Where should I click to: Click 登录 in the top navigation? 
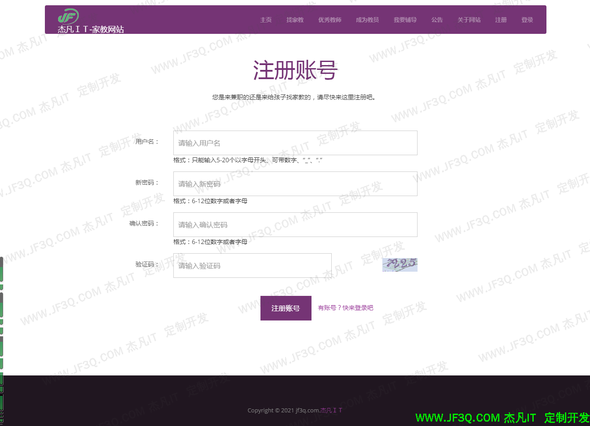[x=527, y=20]
